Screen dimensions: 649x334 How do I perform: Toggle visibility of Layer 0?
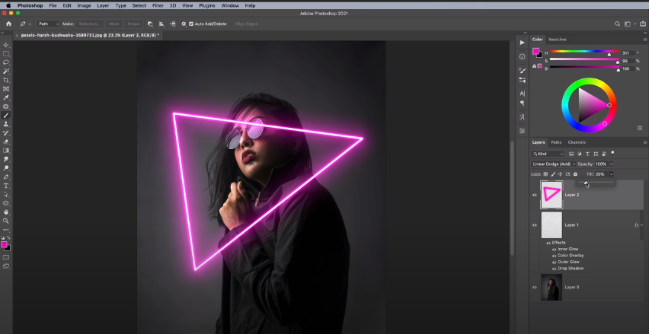[534, 287]
